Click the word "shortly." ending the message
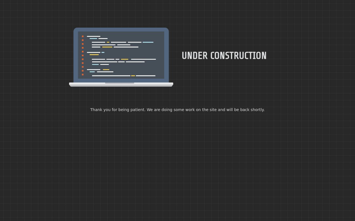This screenshot has height=221, width=355. point(257,110)
